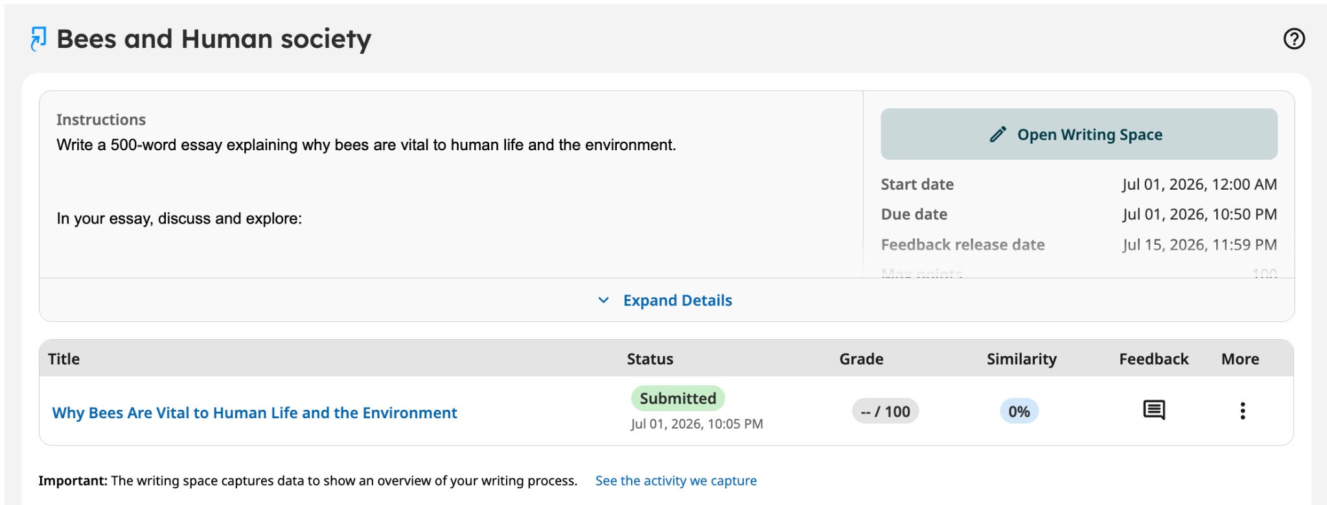The width and height of the screenshot is (1327, 505).
Task: Click the Grade column header
Action: 861,359
